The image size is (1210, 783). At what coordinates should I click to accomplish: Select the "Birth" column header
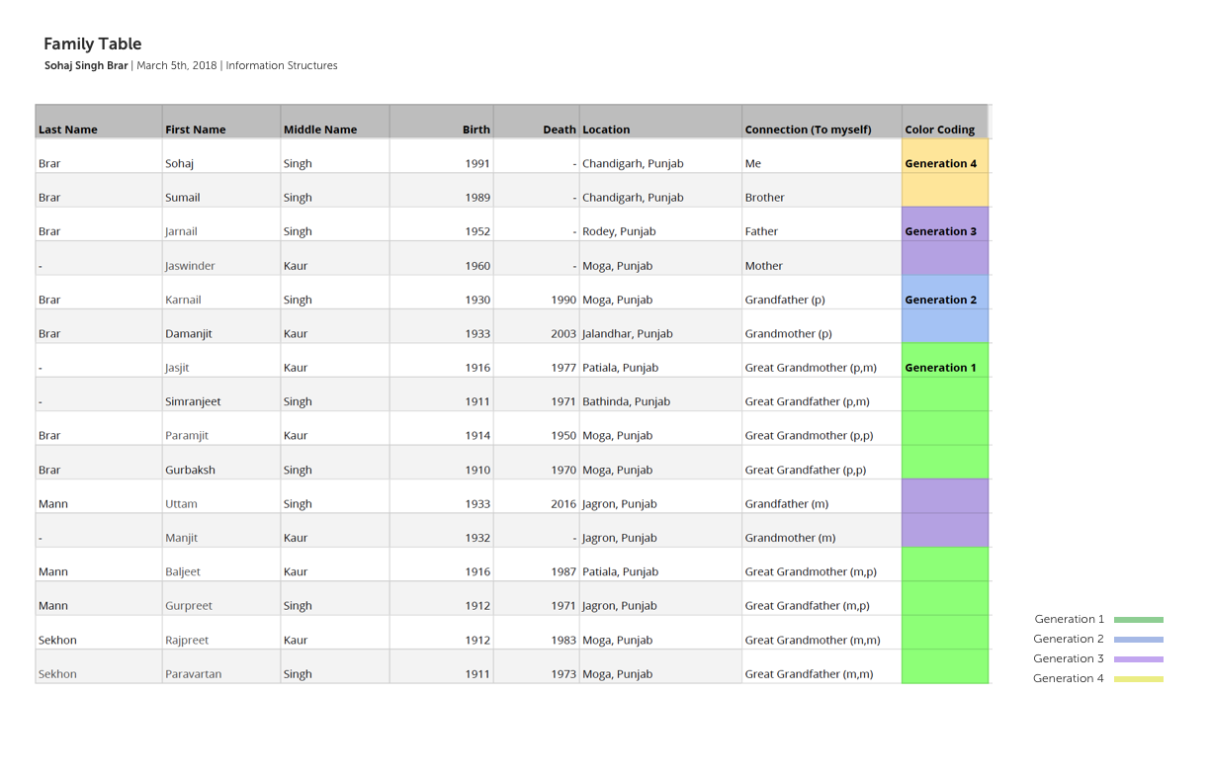(475, 130)
